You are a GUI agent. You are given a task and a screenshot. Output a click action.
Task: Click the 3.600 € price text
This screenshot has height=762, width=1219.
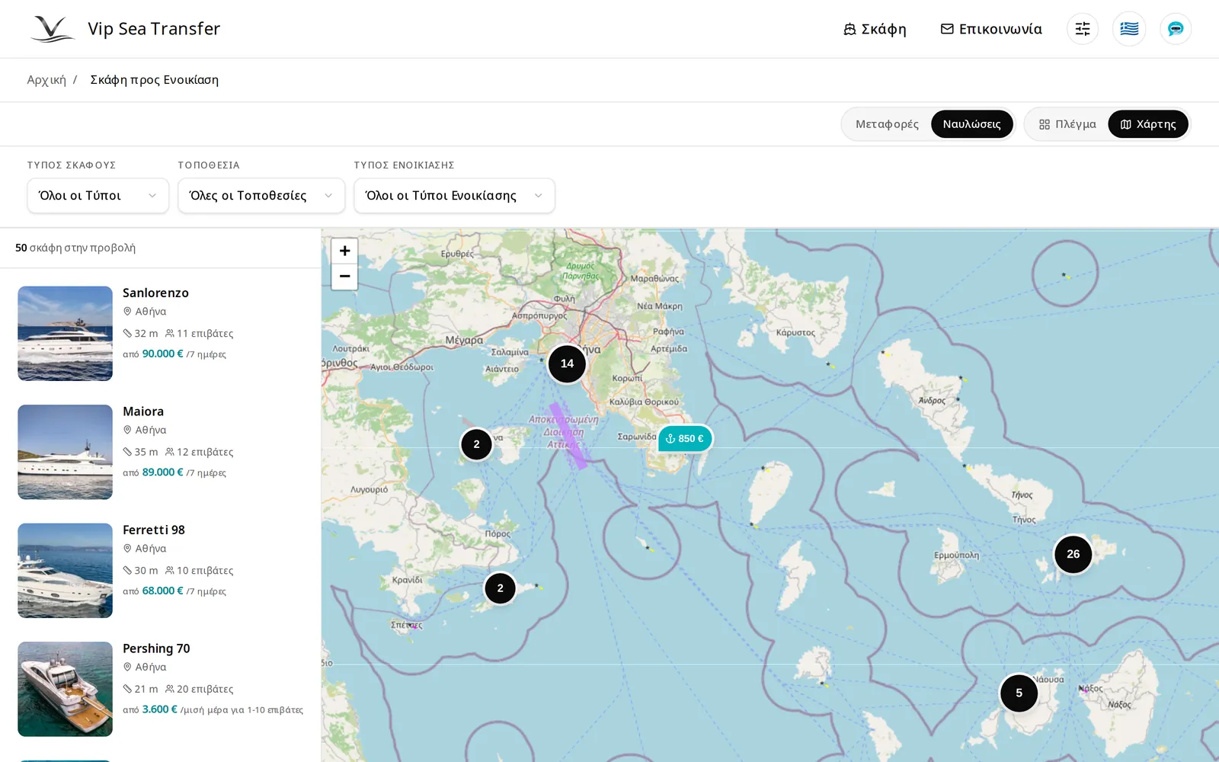(x=159, y=709)
